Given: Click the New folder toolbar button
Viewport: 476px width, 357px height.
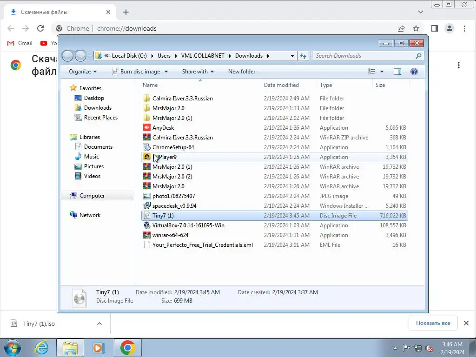Looking at the screenshot, I should [x=242, y=71].
